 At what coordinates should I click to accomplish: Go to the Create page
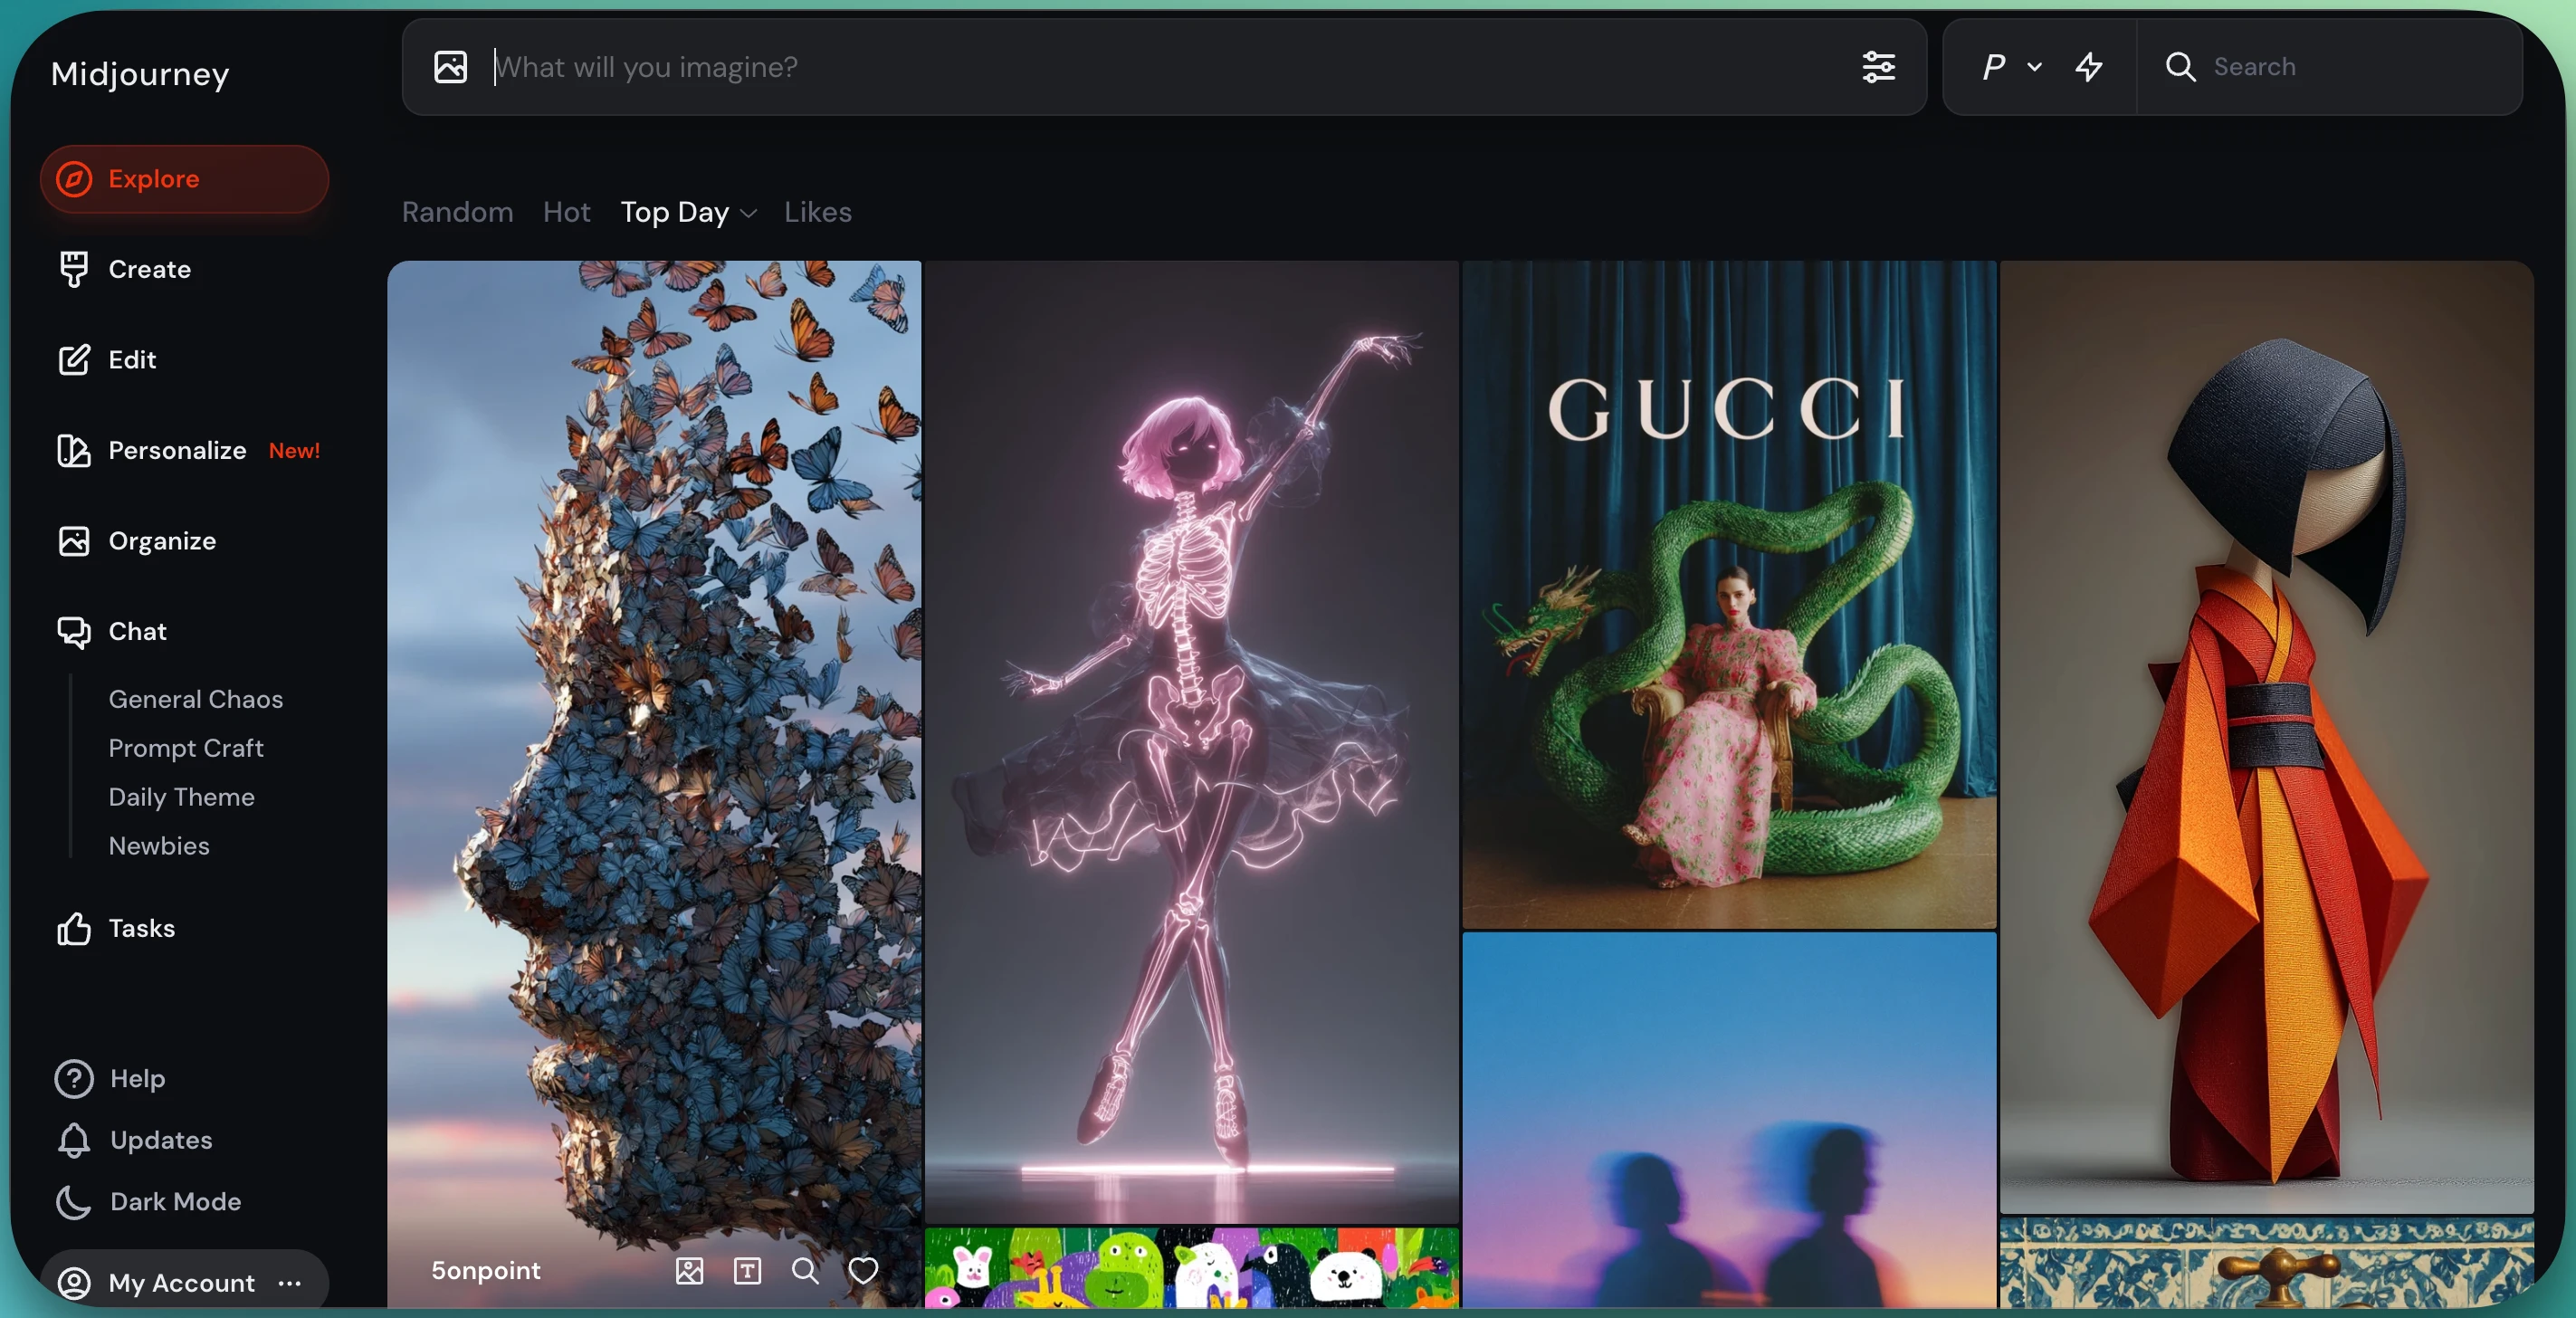tap(149, 269)
